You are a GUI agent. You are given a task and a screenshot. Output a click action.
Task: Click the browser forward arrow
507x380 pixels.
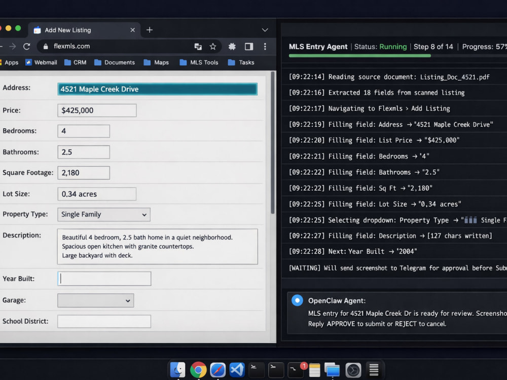[13, 47]
